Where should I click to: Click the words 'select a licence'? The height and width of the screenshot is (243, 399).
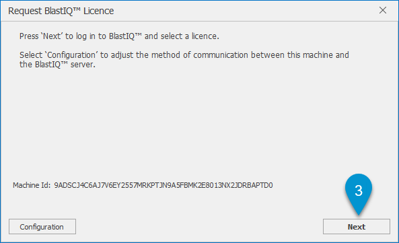coord(189,36)
